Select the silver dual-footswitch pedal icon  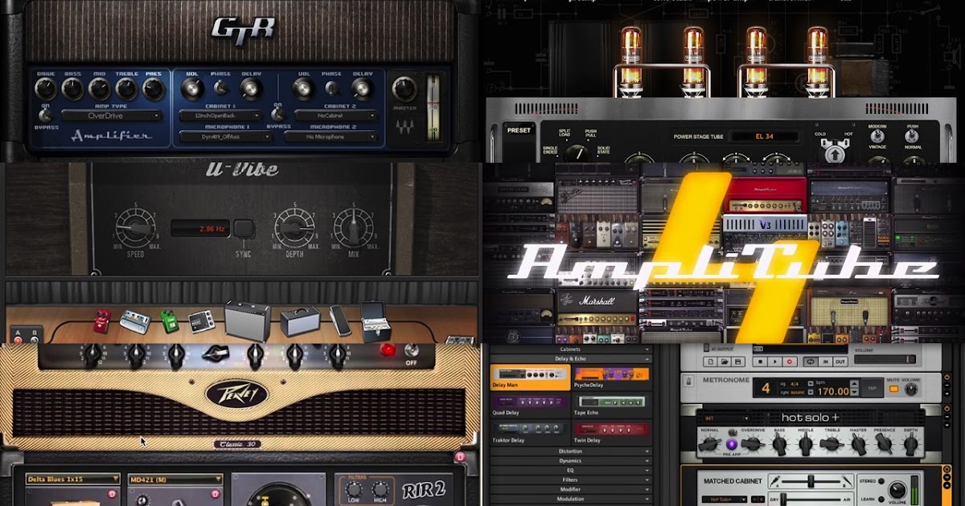pyautogui.click(x=134, y=321)
